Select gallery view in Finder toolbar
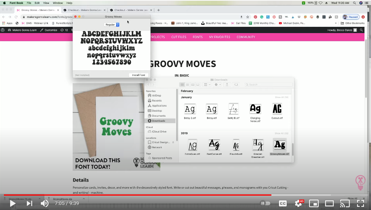The image size is (371, 210). (198, 84)
